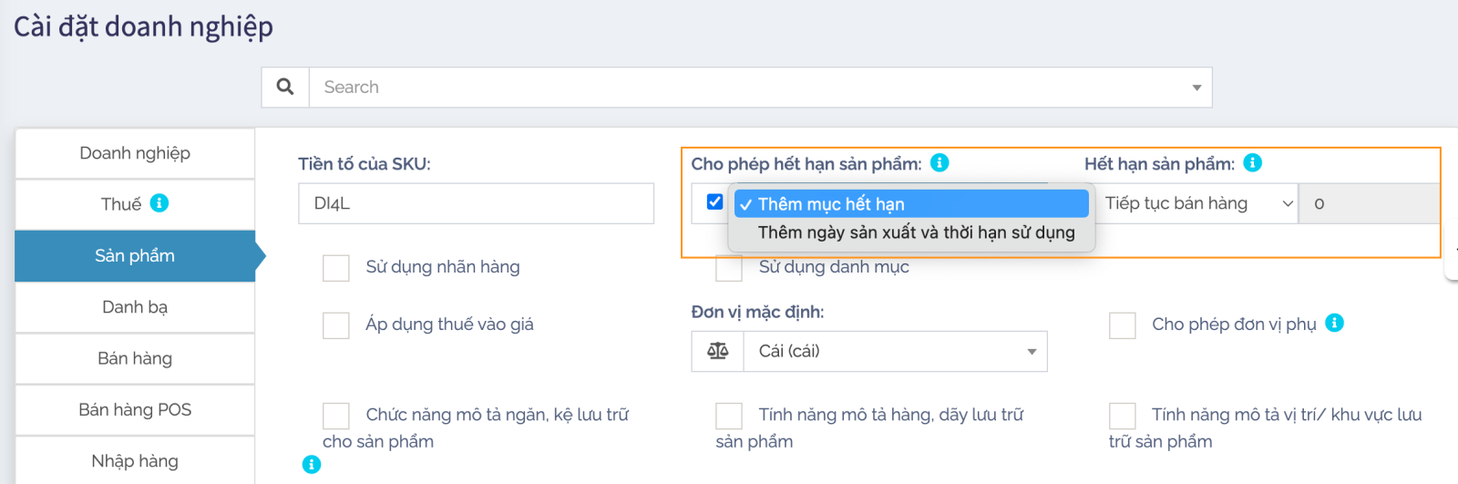
Task: Click info icon next to Thuế tab
Action: click(159, 203)
